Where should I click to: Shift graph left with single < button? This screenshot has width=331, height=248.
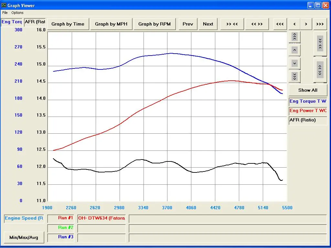[x=294, y=24]
